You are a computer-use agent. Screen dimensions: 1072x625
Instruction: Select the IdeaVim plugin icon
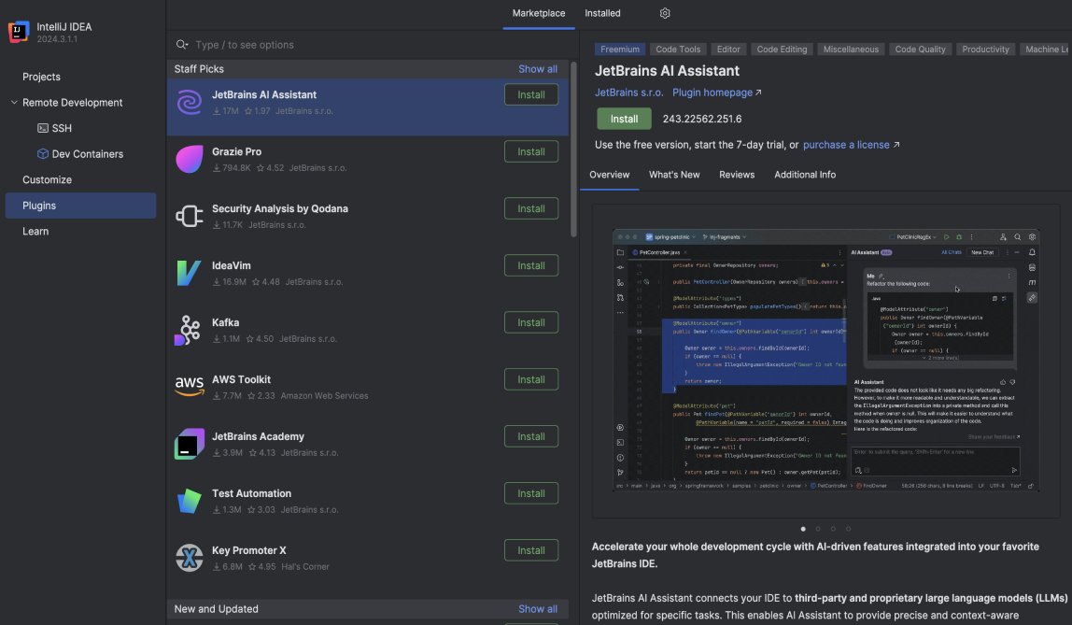point(190,273)
